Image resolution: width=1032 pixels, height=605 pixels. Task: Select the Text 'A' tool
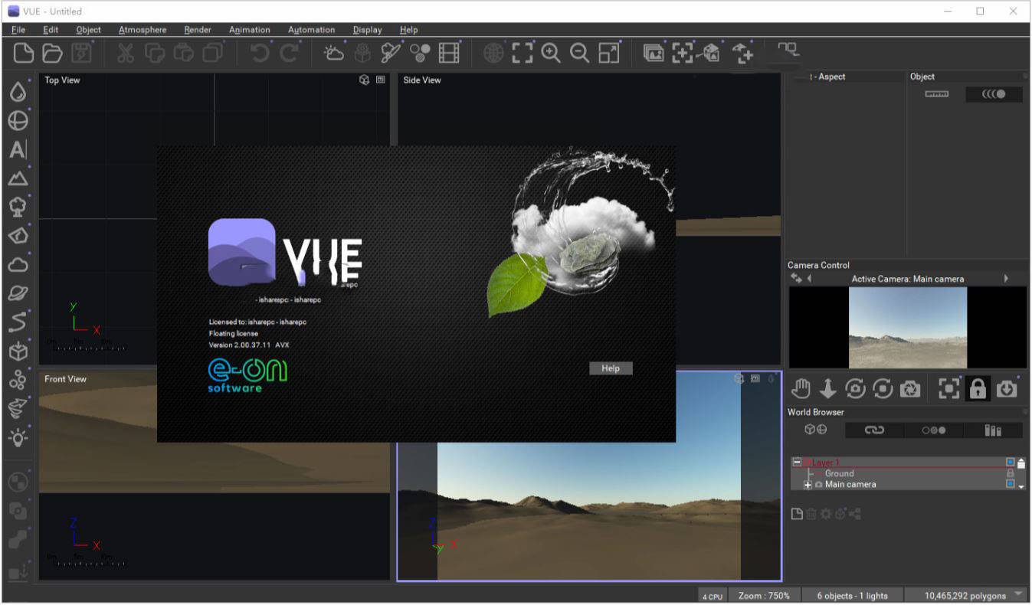pyautogui.click(x=18, y=149)
